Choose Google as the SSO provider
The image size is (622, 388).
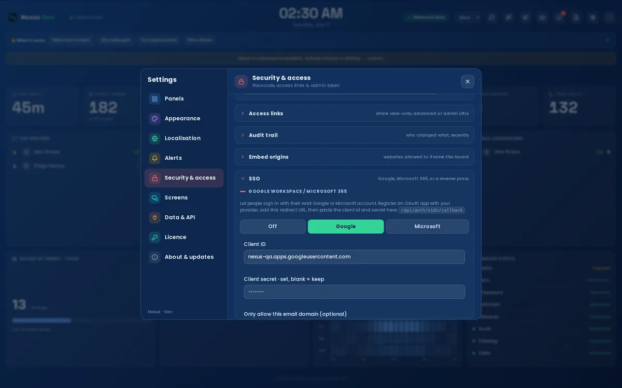tap(346, 227)
